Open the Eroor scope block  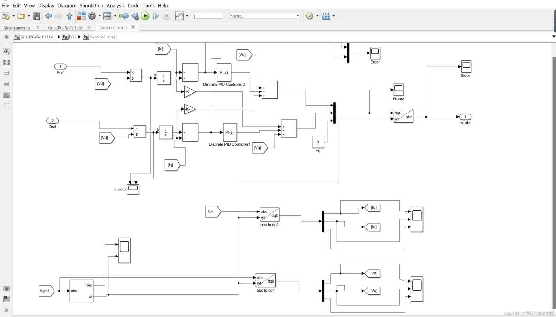coord(375,53)
